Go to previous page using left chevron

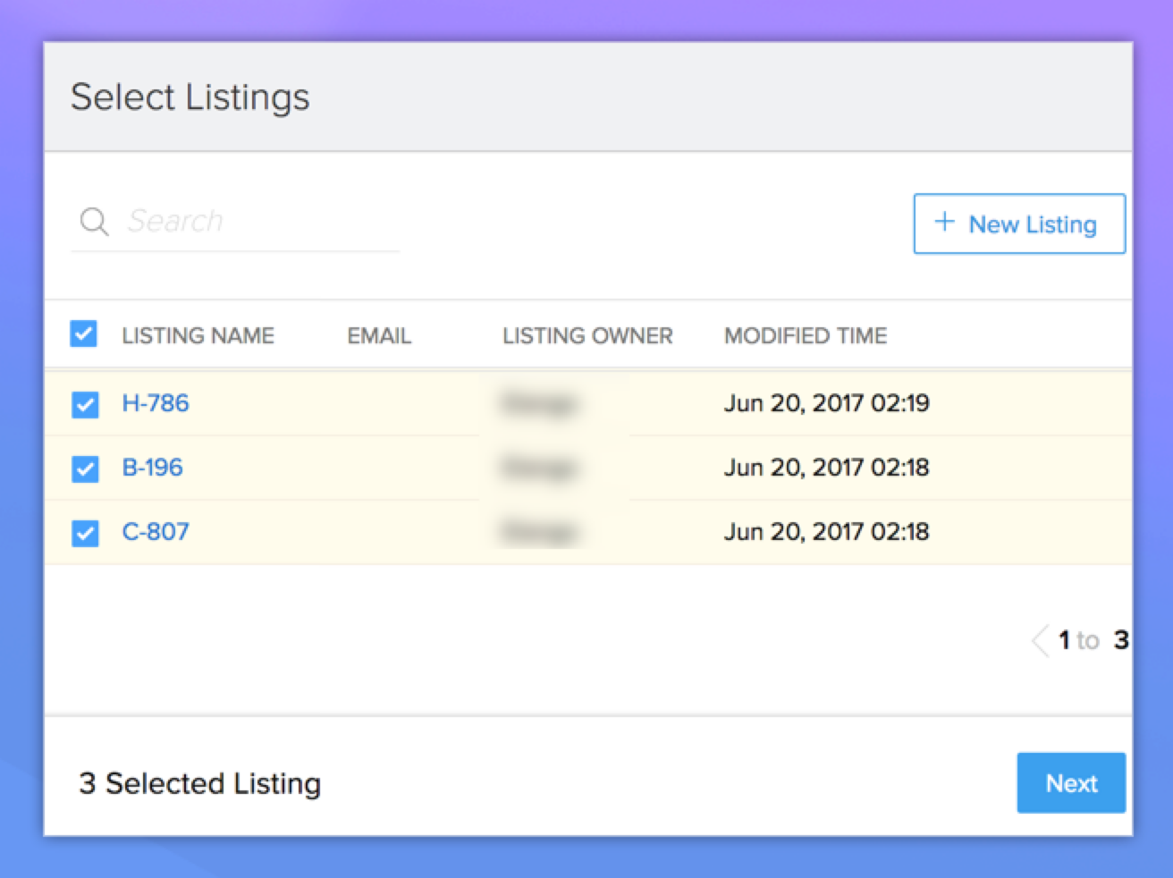point(1040,640)
